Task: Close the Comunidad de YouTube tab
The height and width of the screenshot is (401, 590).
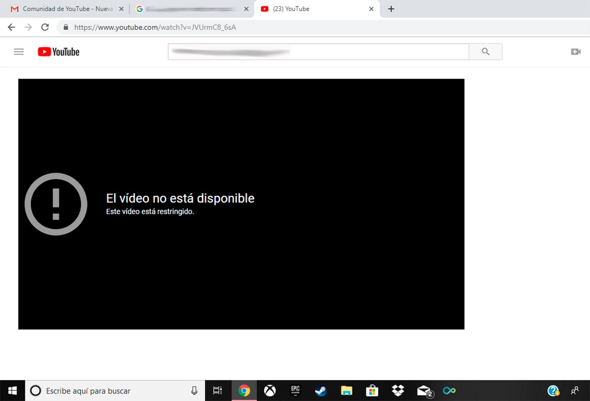Action: click(121, 9)
